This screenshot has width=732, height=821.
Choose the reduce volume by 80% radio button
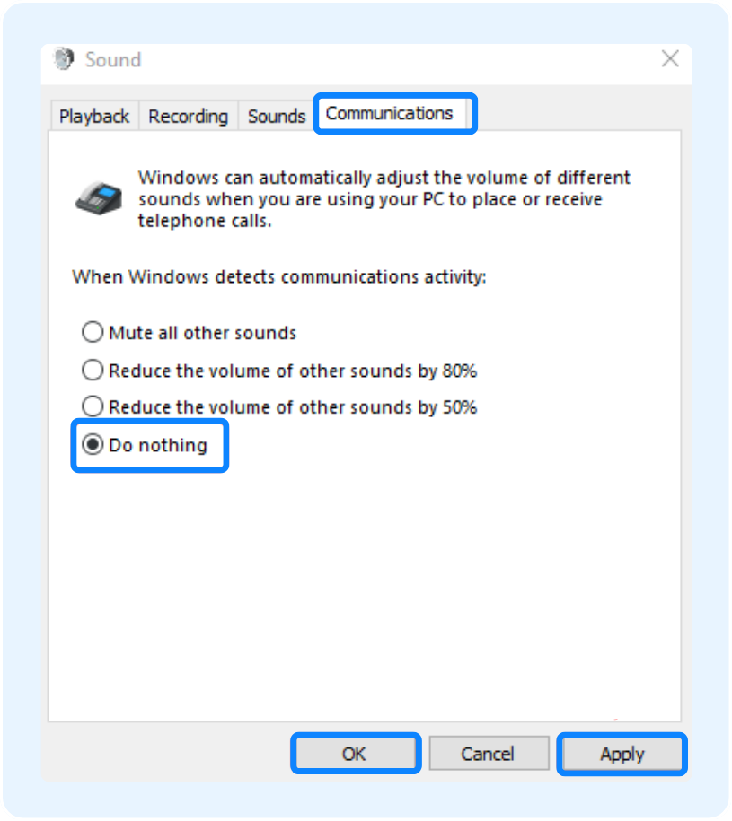tap(93, 370)
